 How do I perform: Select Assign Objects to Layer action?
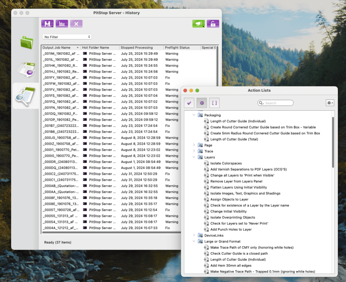(x=229, y=199)
